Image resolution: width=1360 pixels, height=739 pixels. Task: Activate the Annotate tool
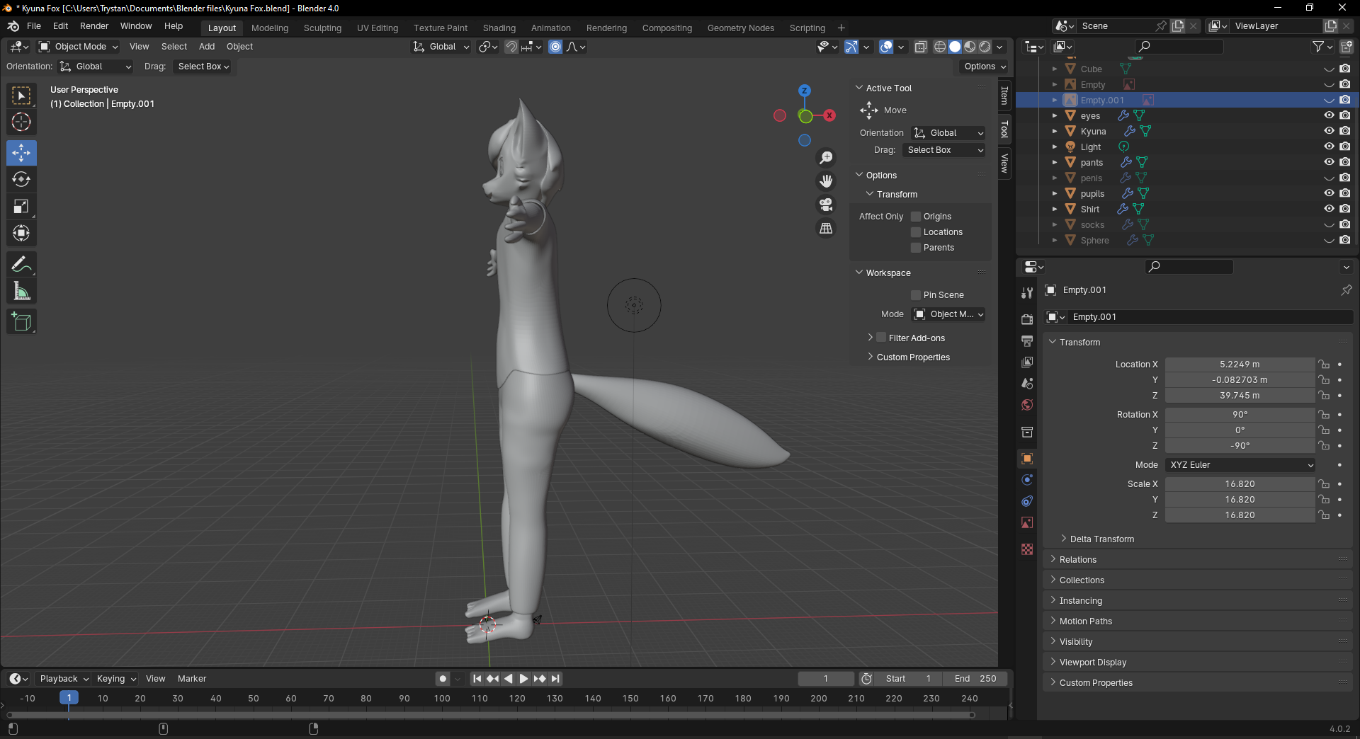[x=21, y=265]
